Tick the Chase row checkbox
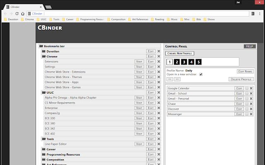This screenshot has height=165, width=265. point(247,104)
